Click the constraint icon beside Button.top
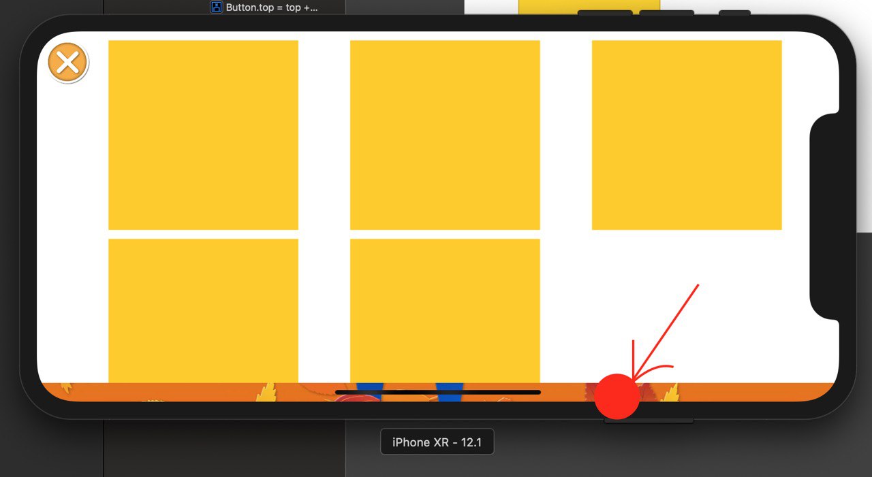The height and width of the screenshot is (477, 872). tap(217, 7)
